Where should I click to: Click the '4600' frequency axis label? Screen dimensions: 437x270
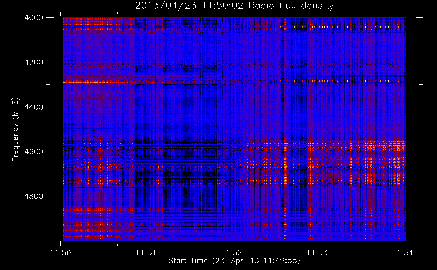[34, 151]
